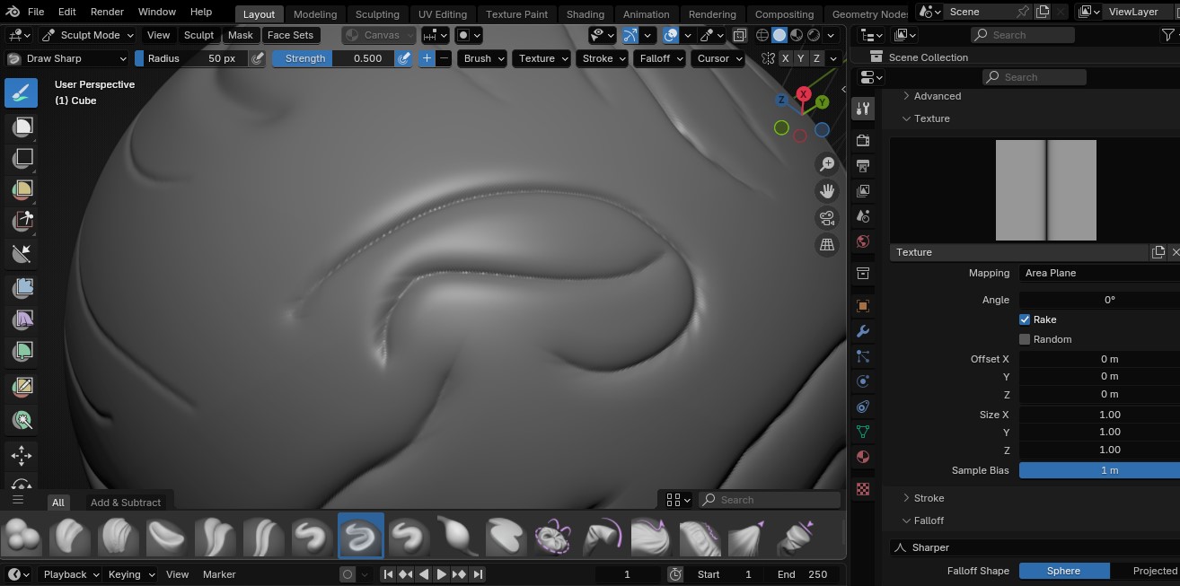
Task: Select the Add & Subtract asset shelf tab
Action: click(126, 503)
